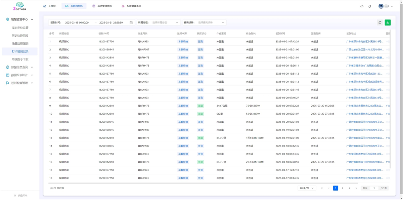Click the 签到时间 column header

(x=280, y=33)
